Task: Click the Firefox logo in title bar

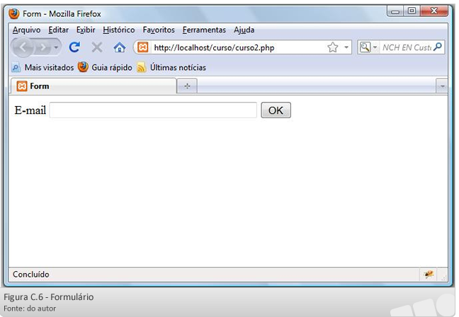Action: click(x=13, y=13)
